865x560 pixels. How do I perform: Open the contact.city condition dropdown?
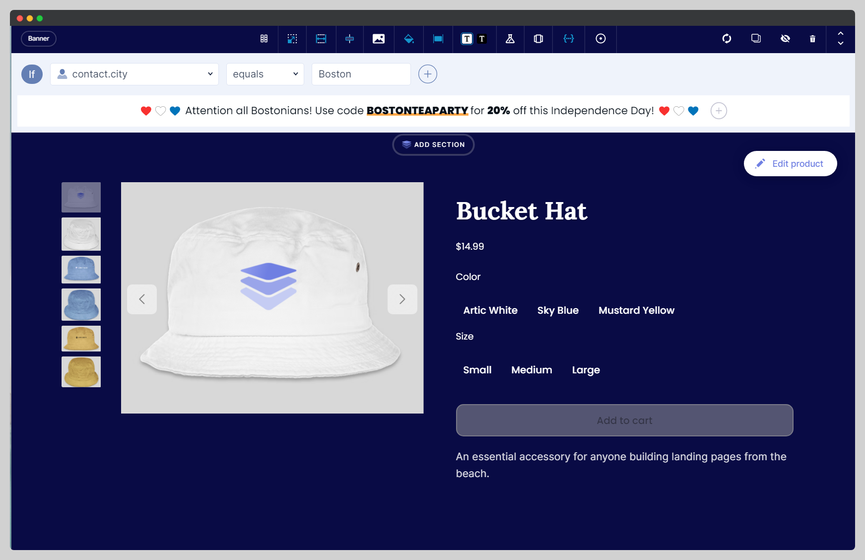(x=134, y=74)
